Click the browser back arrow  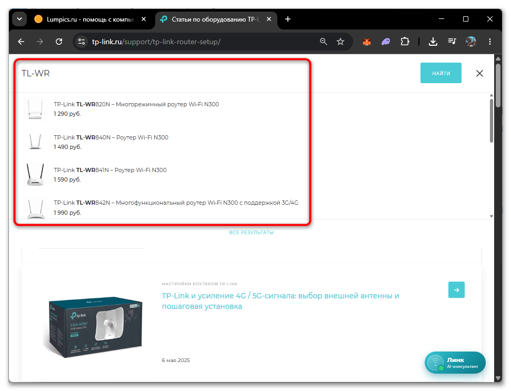coord(21,42)
